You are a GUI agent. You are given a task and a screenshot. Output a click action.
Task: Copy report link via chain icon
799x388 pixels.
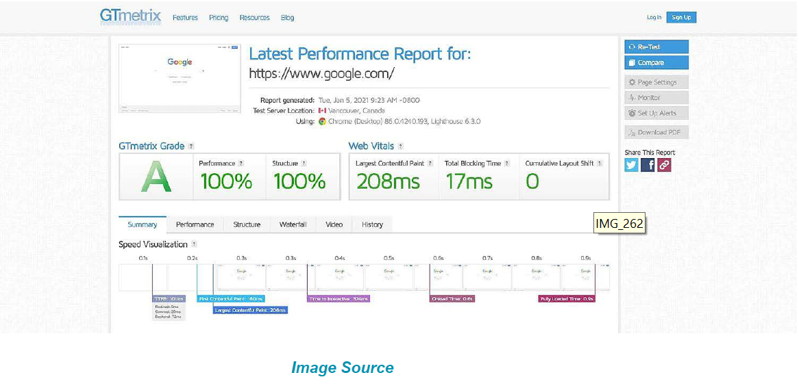coord(664,165)
